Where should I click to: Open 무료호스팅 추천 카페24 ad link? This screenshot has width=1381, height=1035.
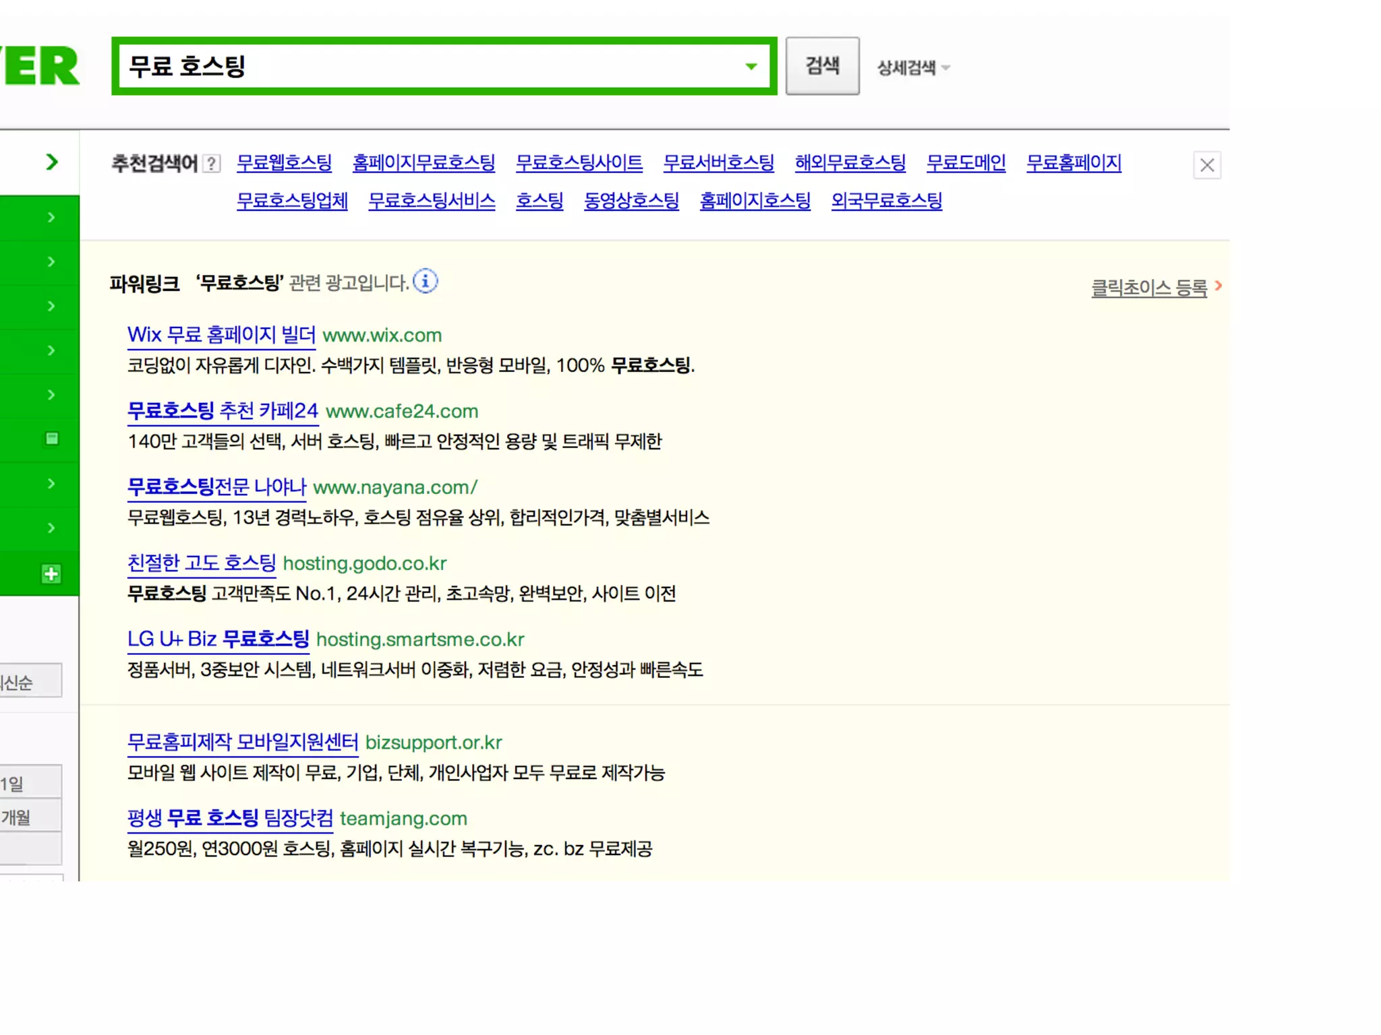point(223,411)
